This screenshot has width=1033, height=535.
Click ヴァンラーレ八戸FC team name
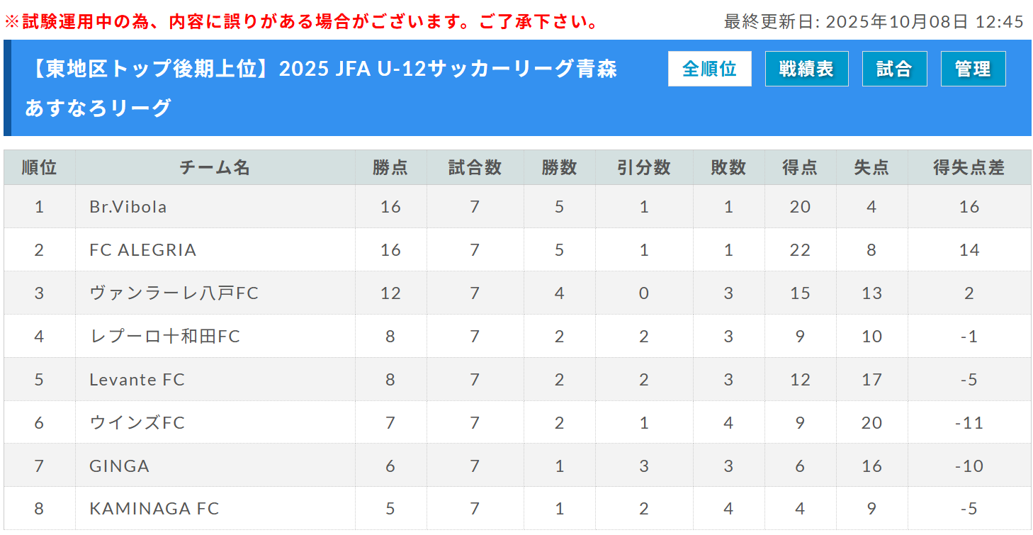pyautogui.click(x=174, y=293)
